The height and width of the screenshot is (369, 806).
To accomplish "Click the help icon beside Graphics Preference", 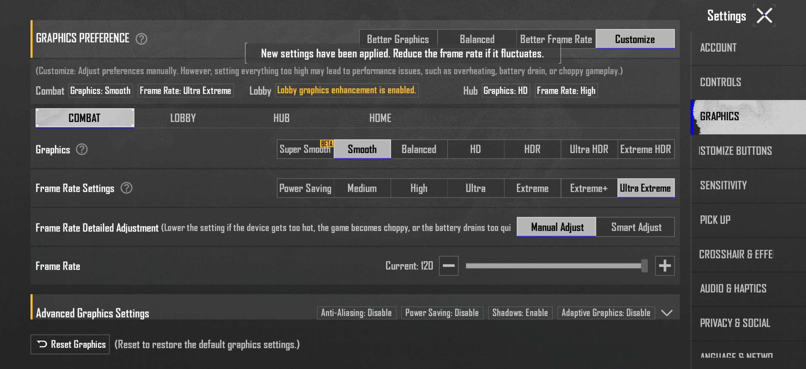I will coord(141,39).
